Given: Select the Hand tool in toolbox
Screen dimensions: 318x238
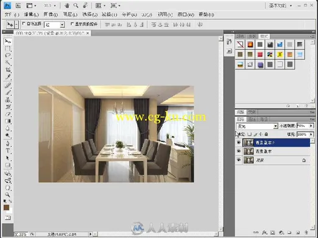Looking at the screenshot, I should [x=7, y=188].
